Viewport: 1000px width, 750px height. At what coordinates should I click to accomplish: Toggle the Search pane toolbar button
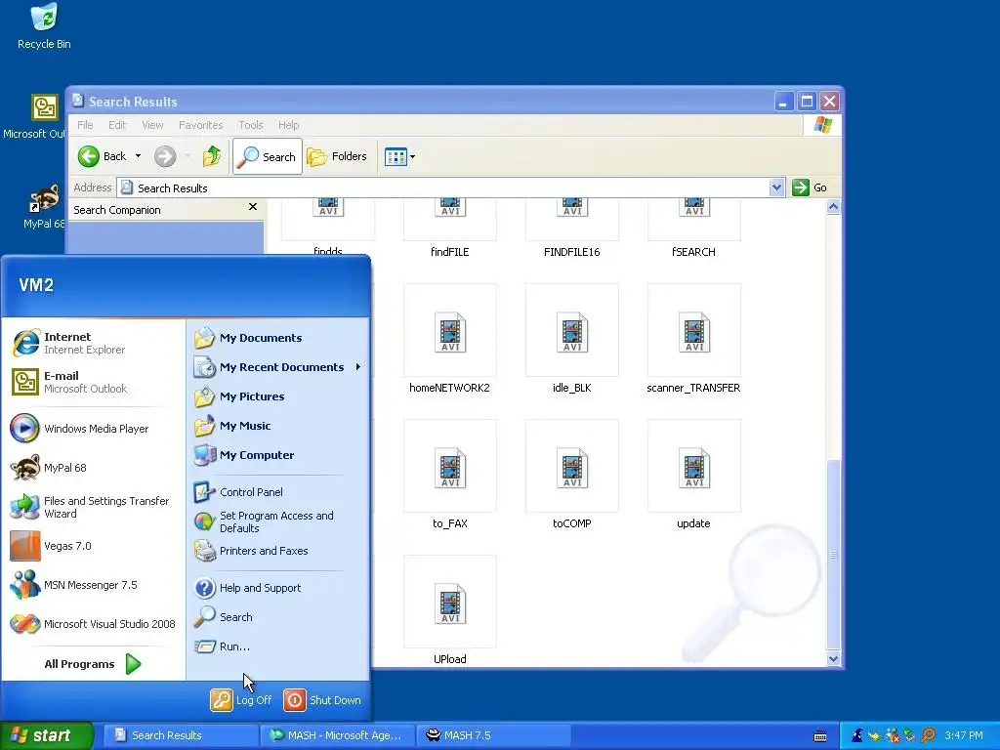pyautogui.click(x=268, y=156)
